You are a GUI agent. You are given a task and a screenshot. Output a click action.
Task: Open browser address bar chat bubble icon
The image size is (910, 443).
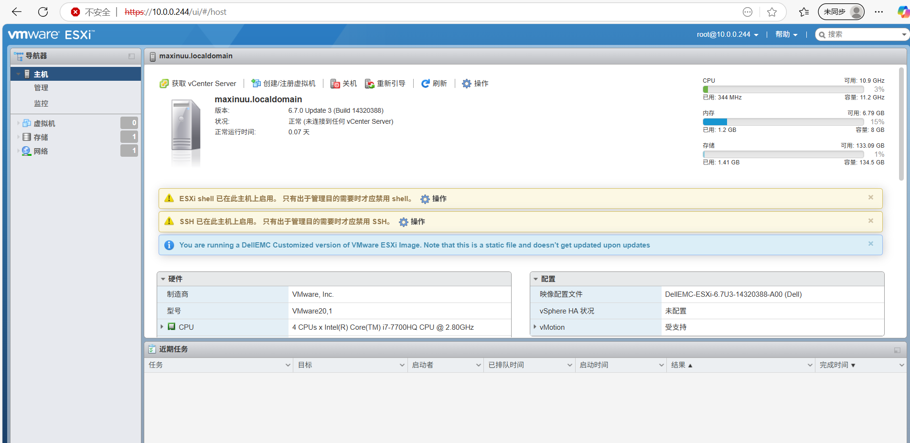click(x=748, y=12)
